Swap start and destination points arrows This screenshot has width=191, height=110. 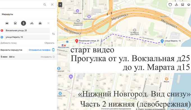53,34
